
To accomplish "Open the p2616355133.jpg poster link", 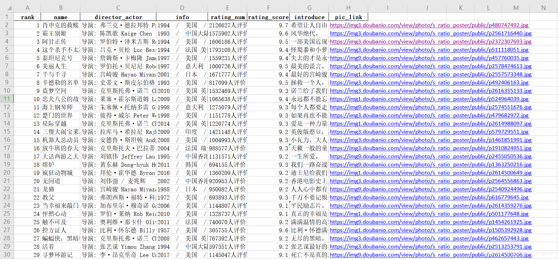I will (431, 91).
